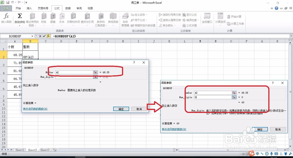Switch to the View (视图) tab
The height and width of the screenshot is (158, 293).
(90, 8)
